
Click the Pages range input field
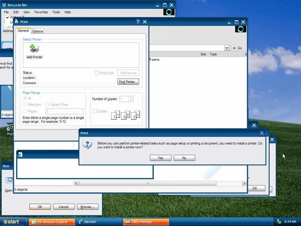pos(64,111)
